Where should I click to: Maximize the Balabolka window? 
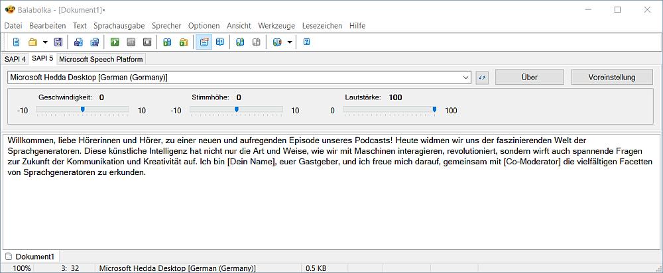[617, 10]
